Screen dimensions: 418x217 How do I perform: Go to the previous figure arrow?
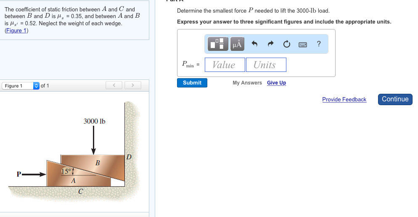[114, 85]
